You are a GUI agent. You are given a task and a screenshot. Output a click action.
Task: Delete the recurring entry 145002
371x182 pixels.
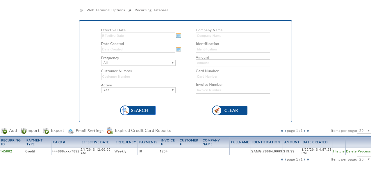point(351,151)
